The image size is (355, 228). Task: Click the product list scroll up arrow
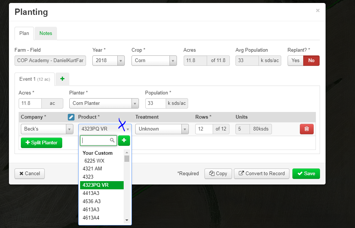(x=127, y=152)
